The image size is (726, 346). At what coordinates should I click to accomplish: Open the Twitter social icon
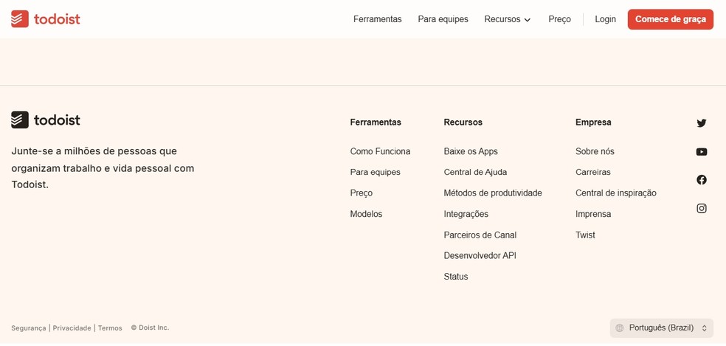[701, 123]
